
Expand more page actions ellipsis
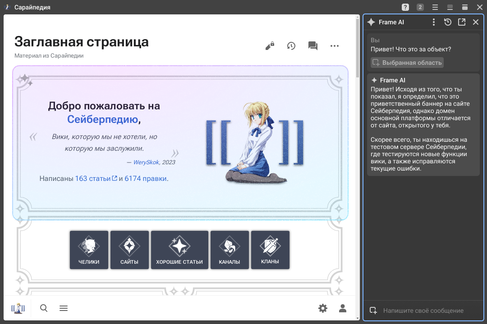[x=334, y=46]
